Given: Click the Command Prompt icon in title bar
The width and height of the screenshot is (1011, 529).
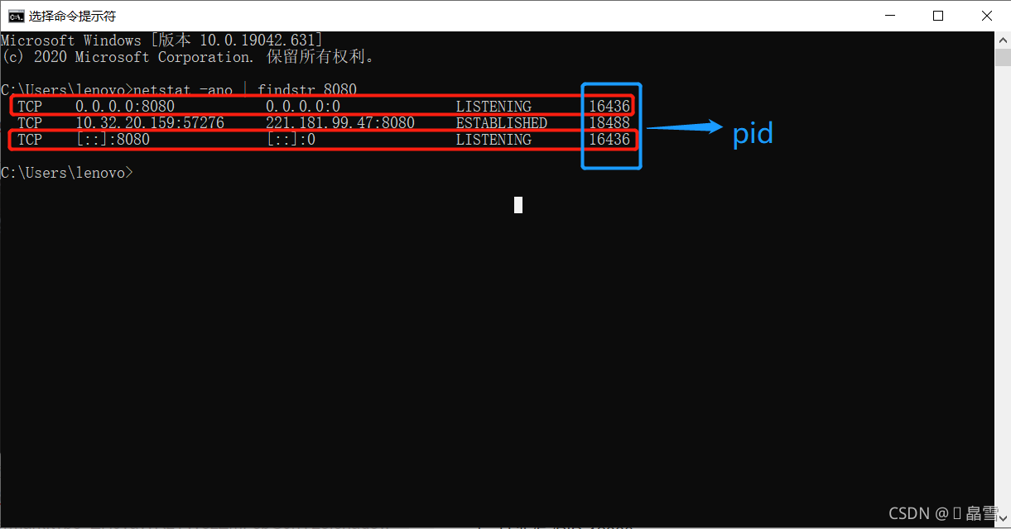Looking at the screenshot, I should tap(16, 16).
